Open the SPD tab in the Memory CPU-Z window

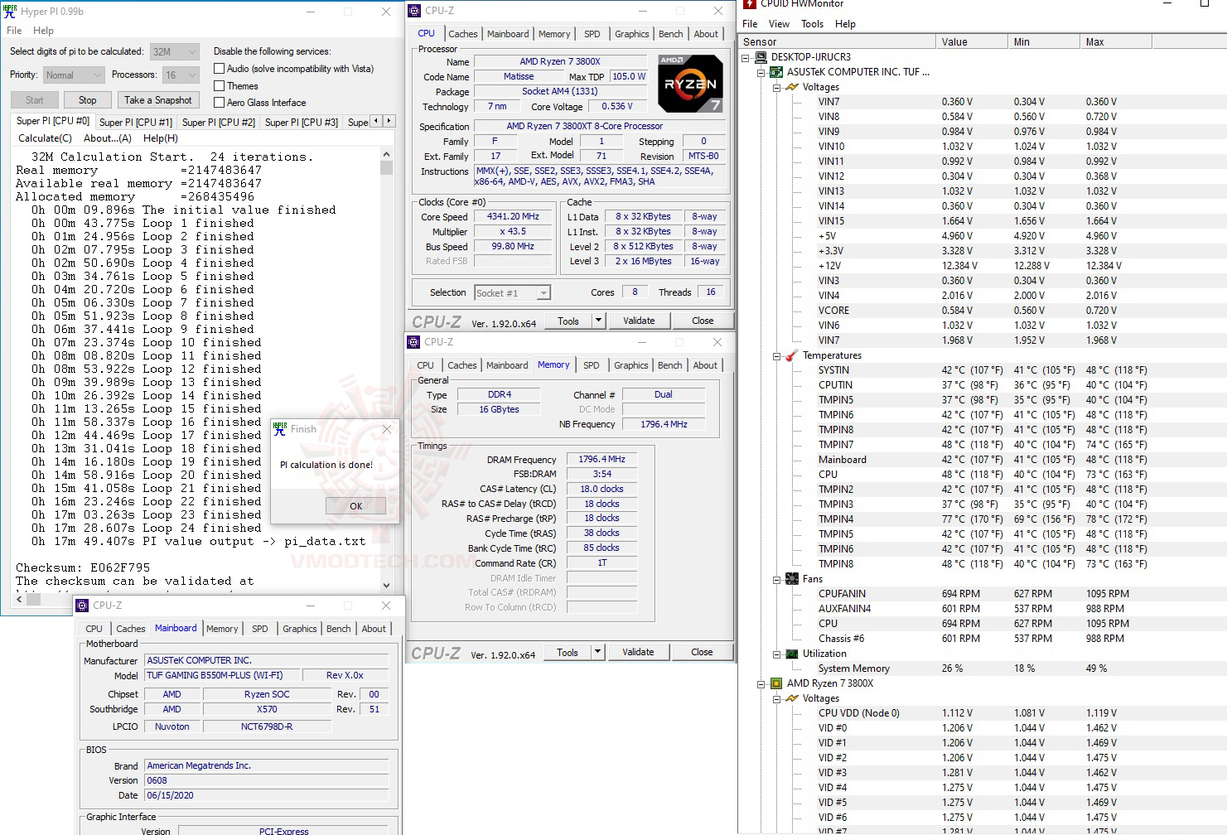coord(591,365)
